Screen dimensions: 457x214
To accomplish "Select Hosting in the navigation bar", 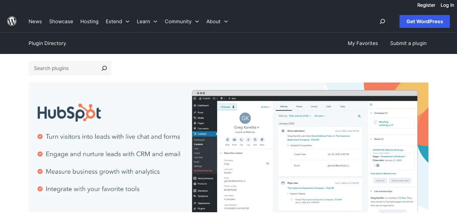I will pyautogui.click(x=89, y=21).
